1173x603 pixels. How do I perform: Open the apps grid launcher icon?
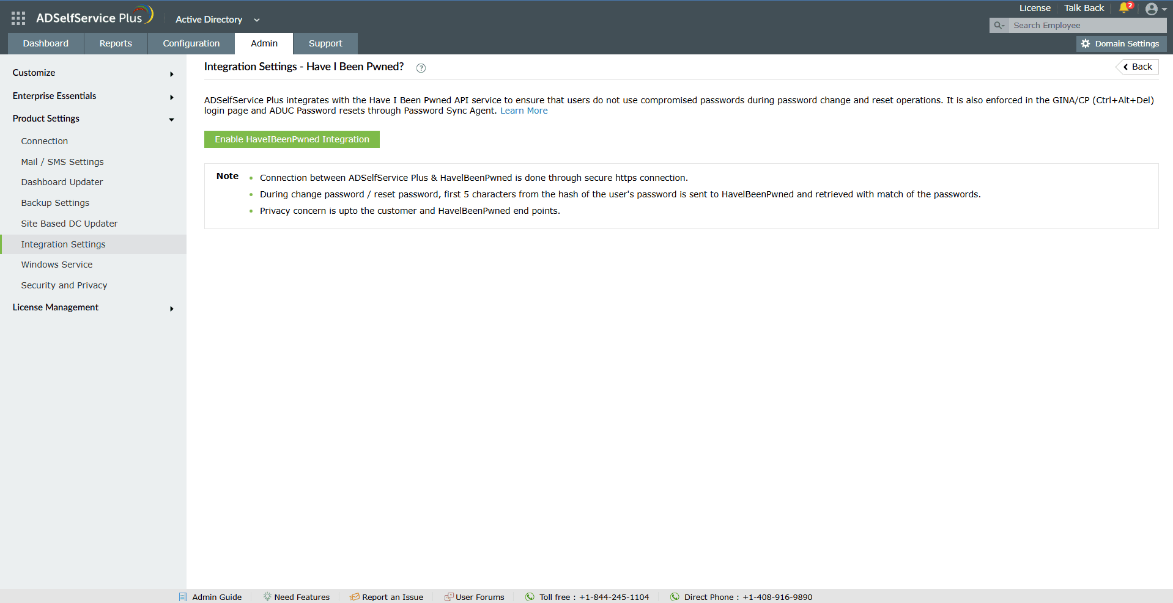[18, 18]
